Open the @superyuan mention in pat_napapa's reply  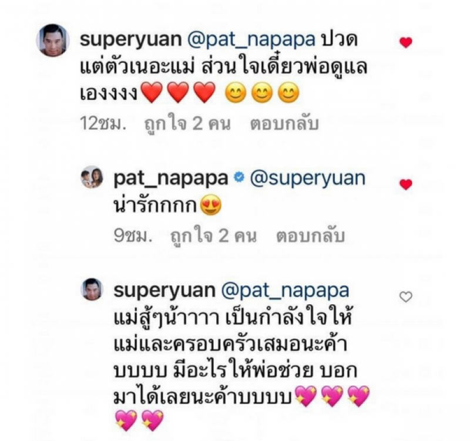[x=308, y=179]
